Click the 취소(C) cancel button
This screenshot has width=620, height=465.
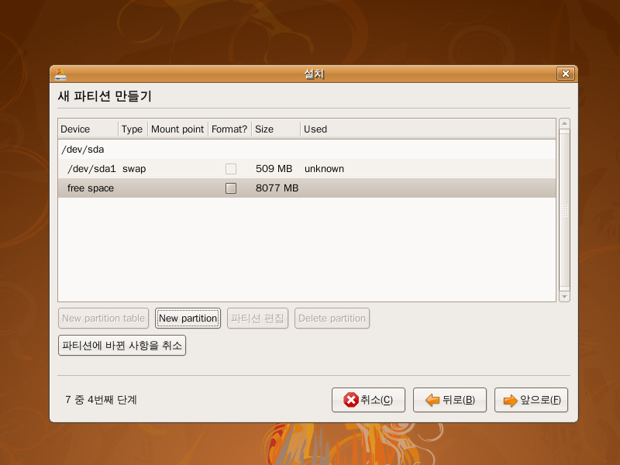pos(369,400)
